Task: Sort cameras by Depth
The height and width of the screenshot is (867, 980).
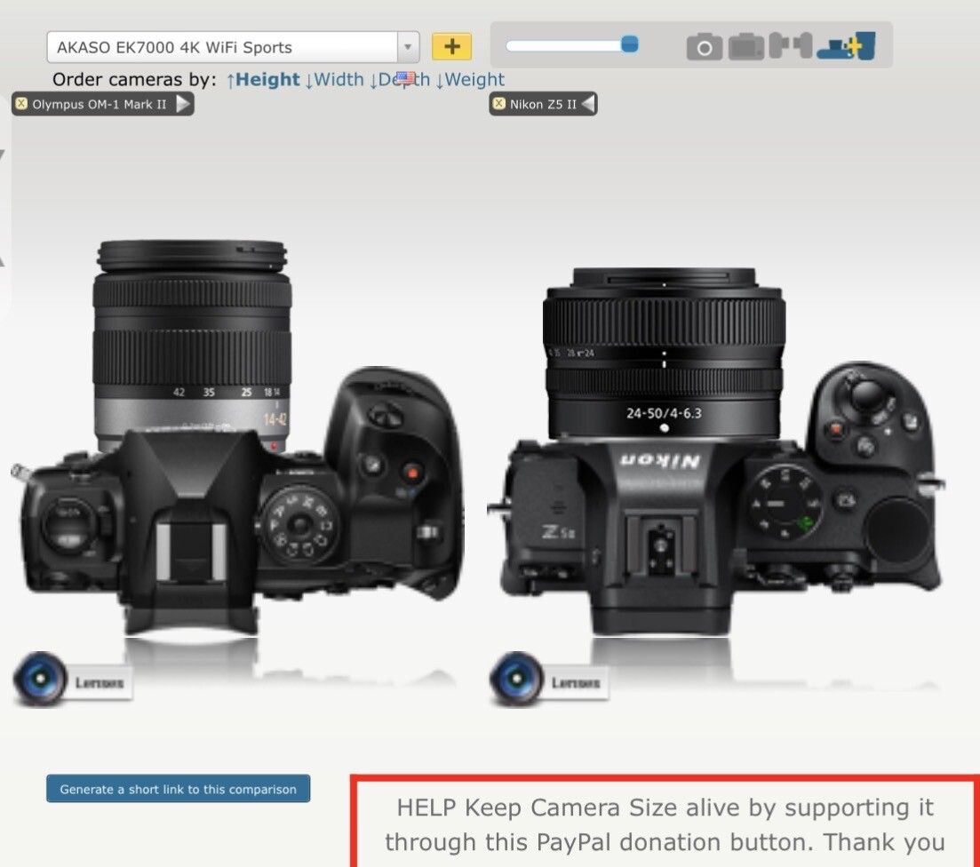Action: coord(400,79)
